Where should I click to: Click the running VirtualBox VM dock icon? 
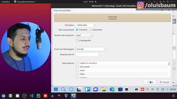point(73,96)
